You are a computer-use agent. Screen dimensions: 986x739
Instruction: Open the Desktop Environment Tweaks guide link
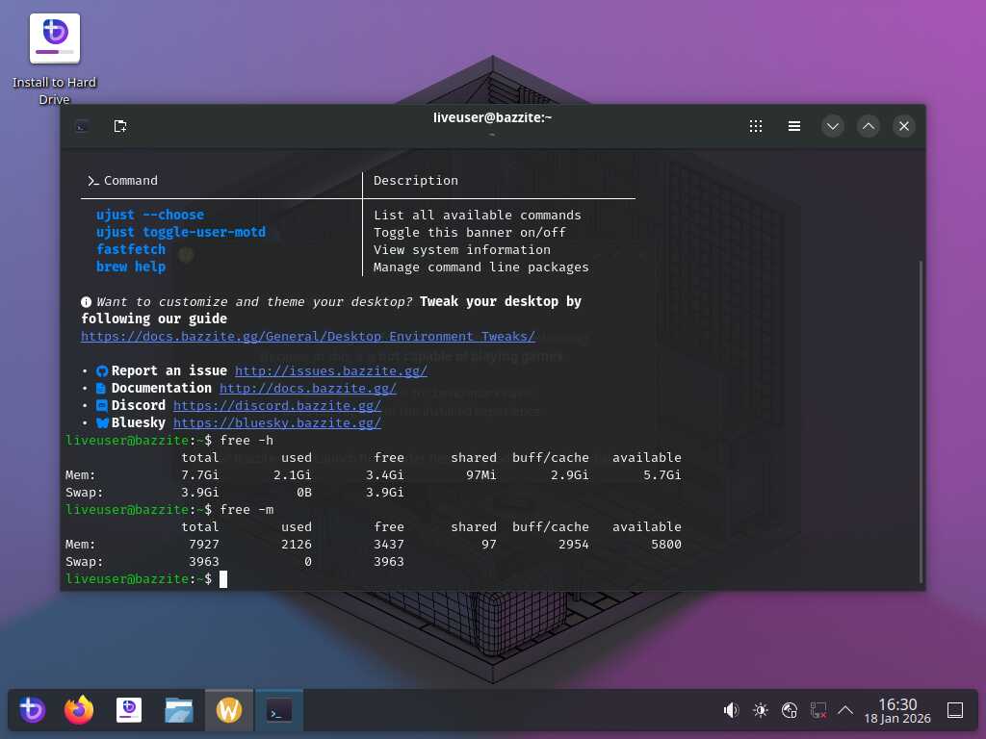307,337
